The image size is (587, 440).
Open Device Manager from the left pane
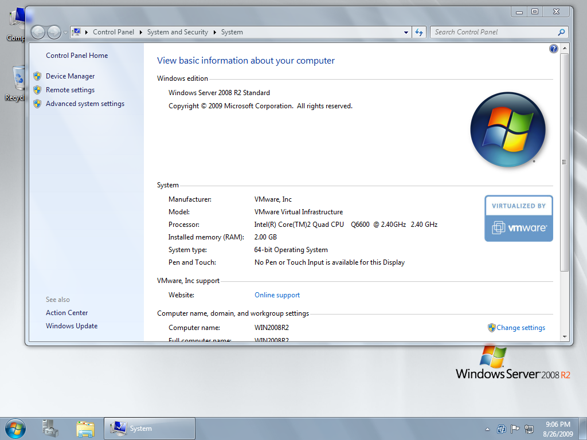point(70,76)
